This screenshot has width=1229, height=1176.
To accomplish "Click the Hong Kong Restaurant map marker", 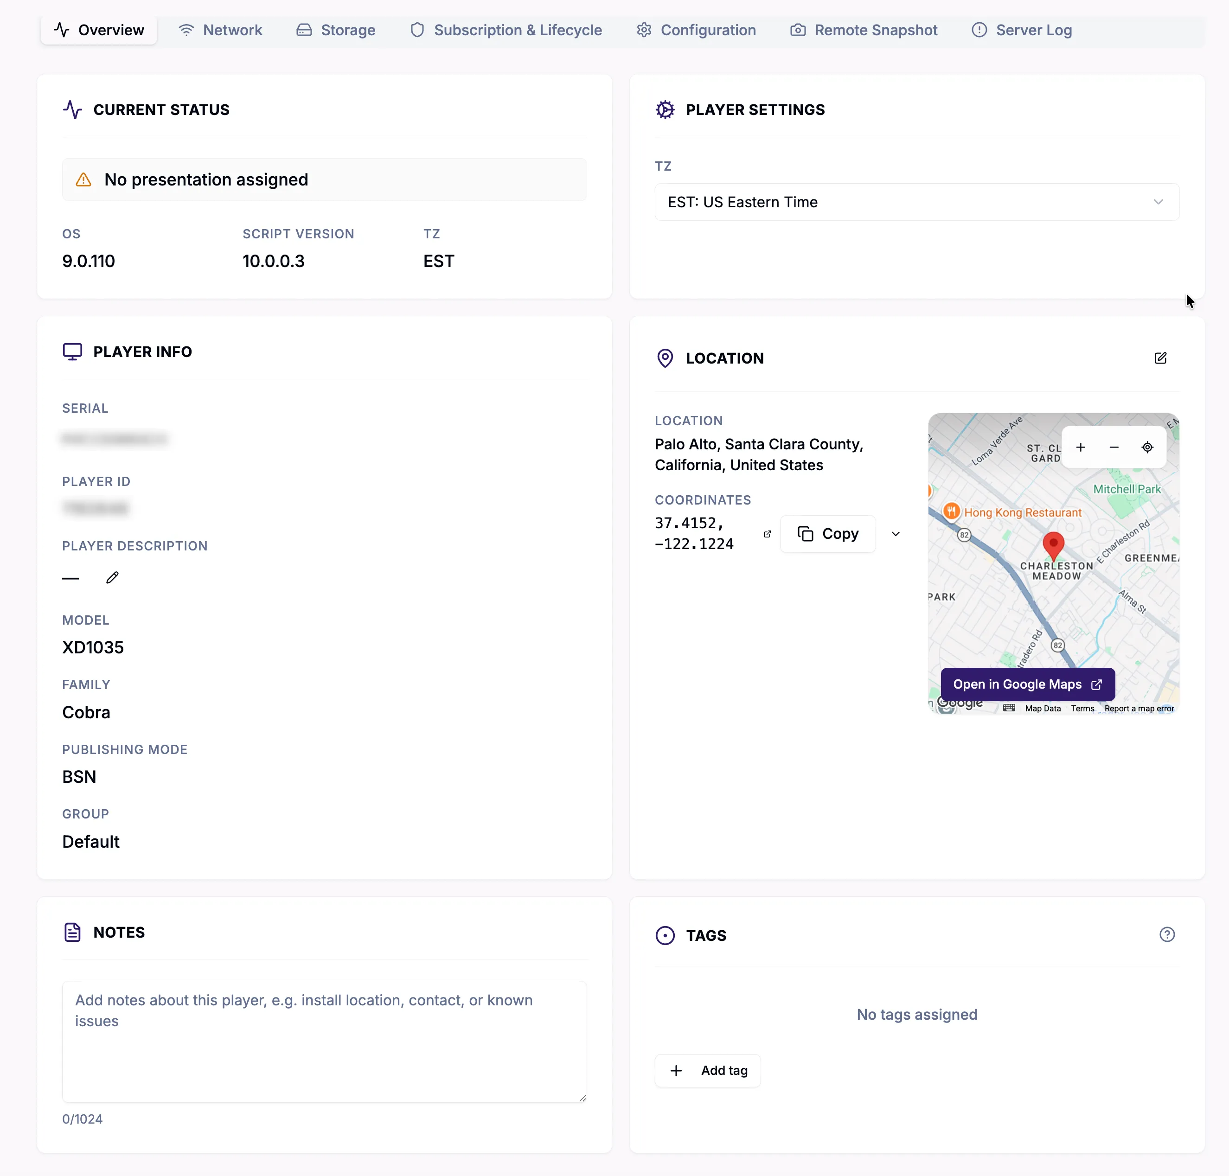I will coord(951,511).
